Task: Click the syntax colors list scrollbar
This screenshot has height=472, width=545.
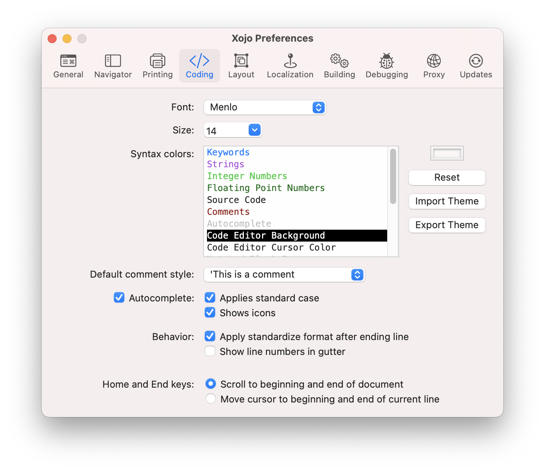Action: 393,177
